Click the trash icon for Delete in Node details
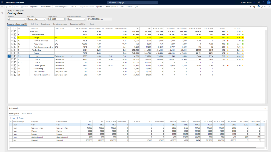271x152 pixels. 18,118
